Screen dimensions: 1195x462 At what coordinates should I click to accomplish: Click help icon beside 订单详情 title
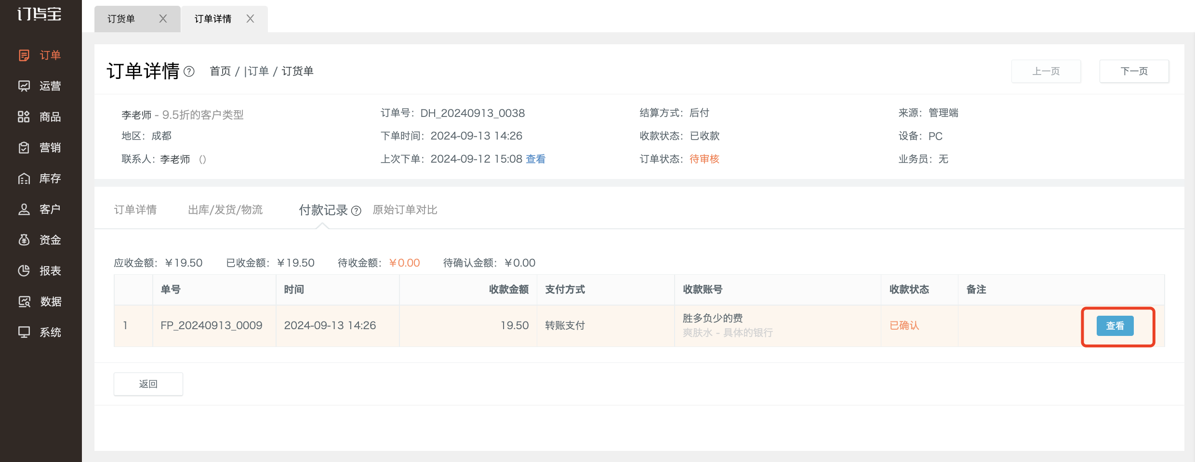[189, 72]
